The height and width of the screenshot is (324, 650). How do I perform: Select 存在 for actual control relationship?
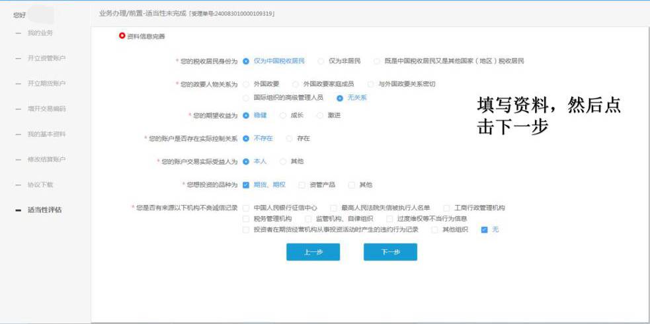[x=290, y=139]
